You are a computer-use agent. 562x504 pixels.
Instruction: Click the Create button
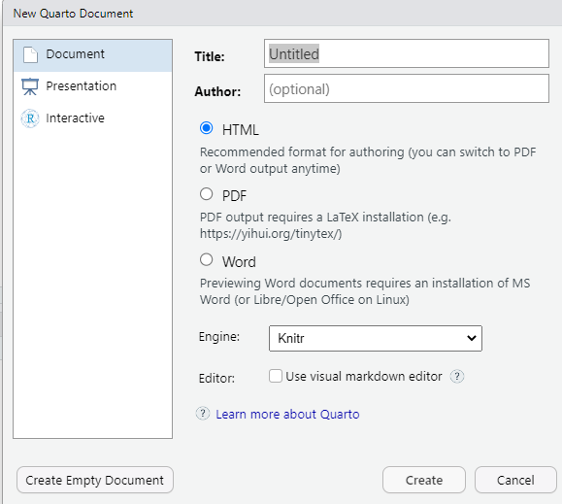[x=424, y=480]
